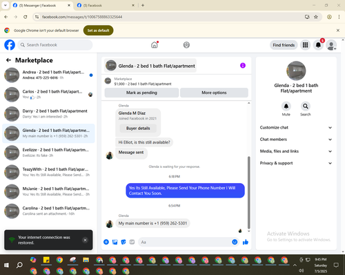Image resolution: width=345 pixels, height=275 pixels.
Task: Open more actions plus icon in composer
Action: click(106, 242)
